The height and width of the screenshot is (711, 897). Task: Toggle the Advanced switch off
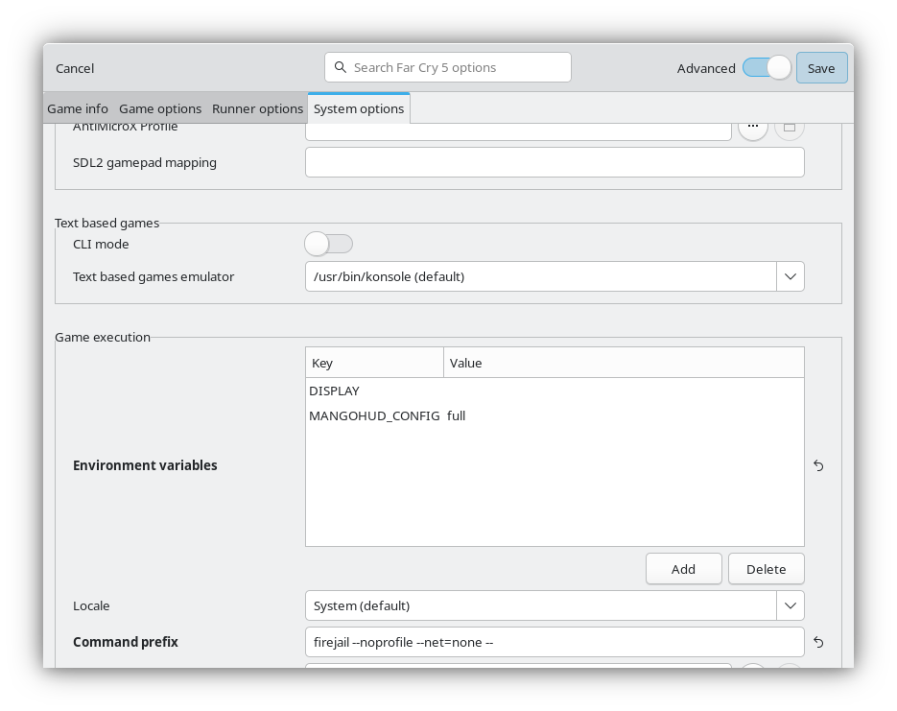pos(767,68)
